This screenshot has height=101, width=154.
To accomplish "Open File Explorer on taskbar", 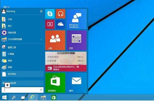I will point(43,98).
